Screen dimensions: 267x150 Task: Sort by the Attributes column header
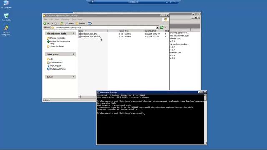point(166,31)
